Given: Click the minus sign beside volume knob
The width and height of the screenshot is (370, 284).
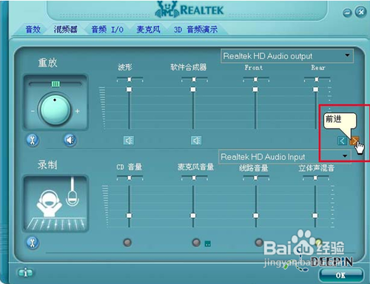Looking at the screenshot, I should click(33, 112).
